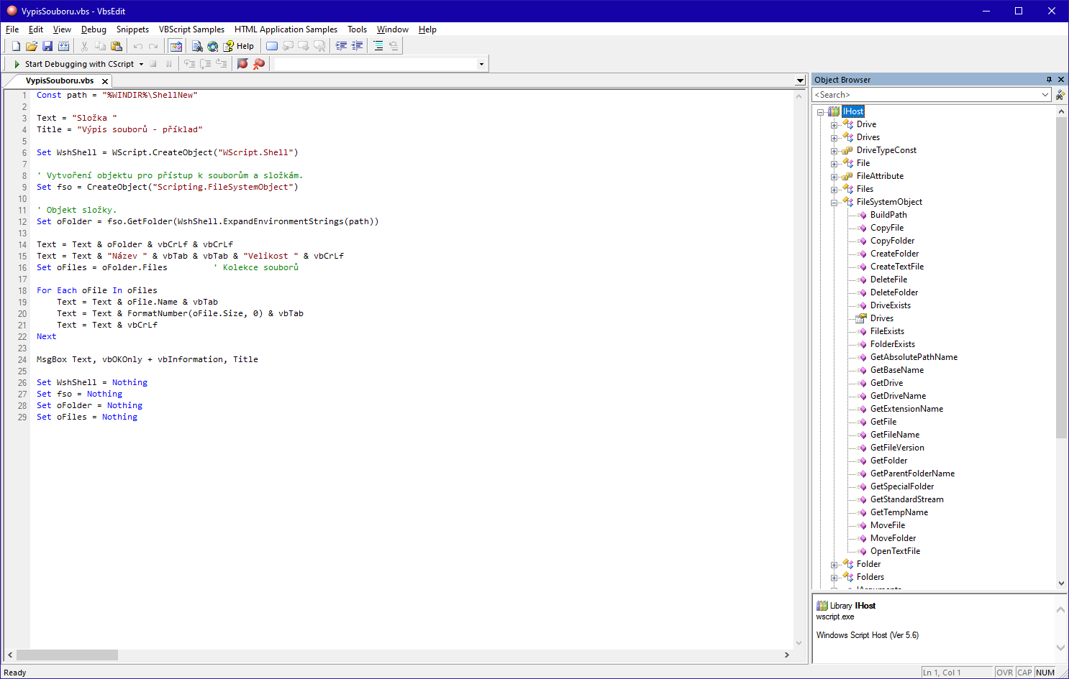Viewport: 1069px width, 679px height.
Task: Open dropdown arrow beside Start Debugging with CScript
Action: coord(142,64)
